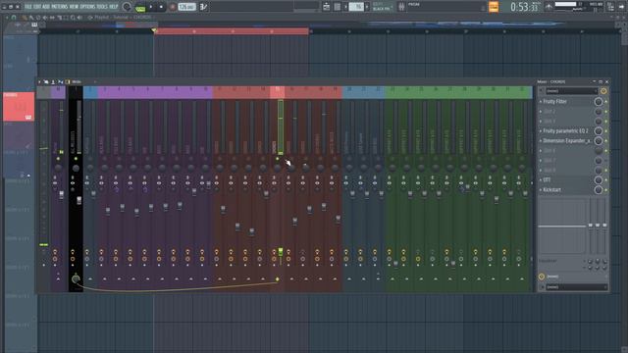This screenshot has height=353, width=628.
Task: Expand OTT slot arrow menu
Action: point(541,179)
